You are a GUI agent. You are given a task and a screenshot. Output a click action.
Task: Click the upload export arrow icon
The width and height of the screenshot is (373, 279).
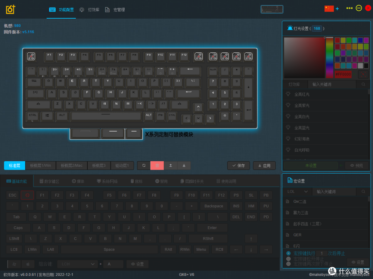[x=171, y=165]
